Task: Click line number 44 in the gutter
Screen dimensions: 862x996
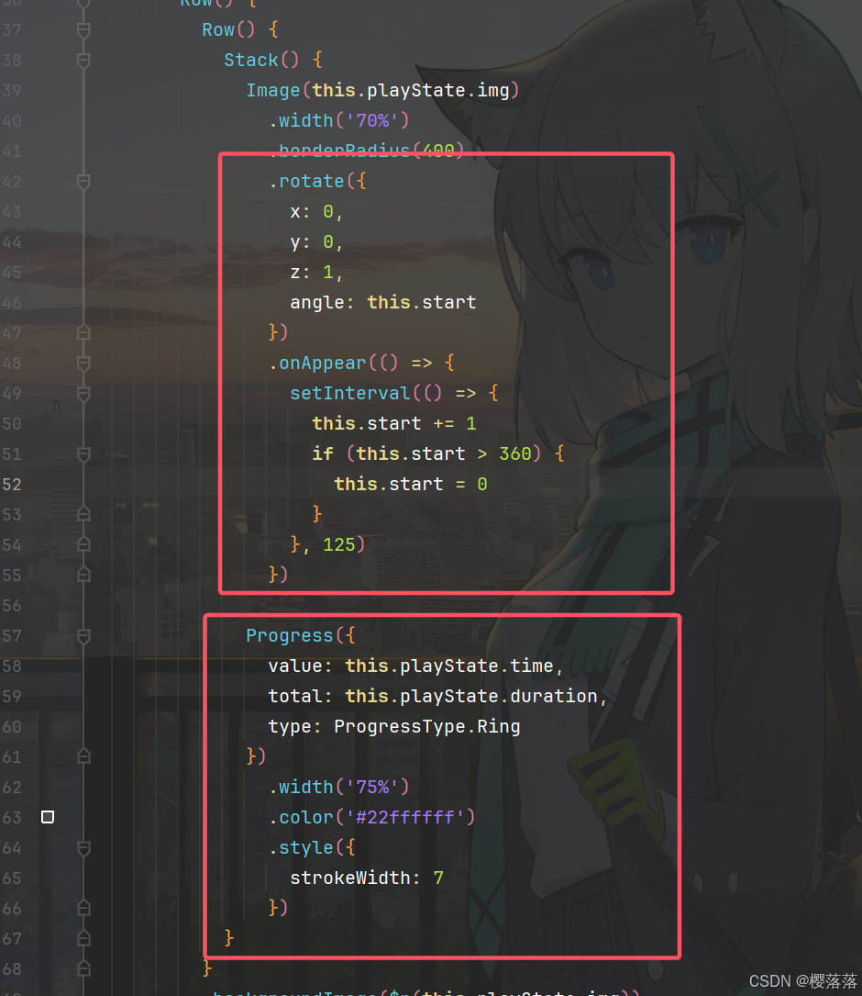Action: 12,242
